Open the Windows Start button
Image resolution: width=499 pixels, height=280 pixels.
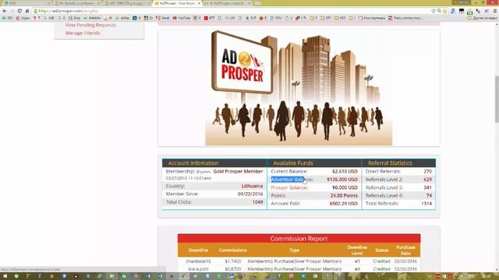click(x=5, y=276)
